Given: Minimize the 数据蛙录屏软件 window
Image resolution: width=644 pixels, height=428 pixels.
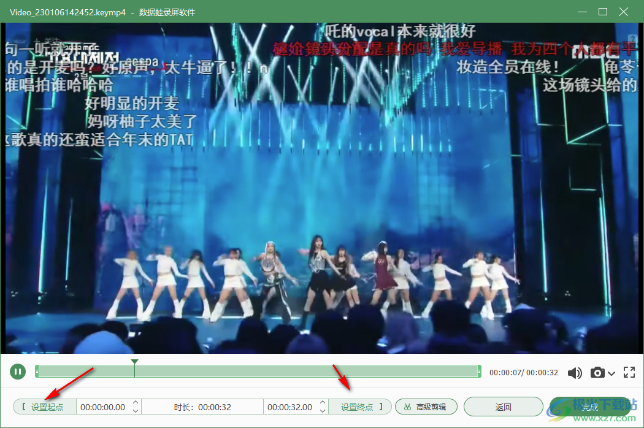Looking at the screenshot, I should (583, 12).
